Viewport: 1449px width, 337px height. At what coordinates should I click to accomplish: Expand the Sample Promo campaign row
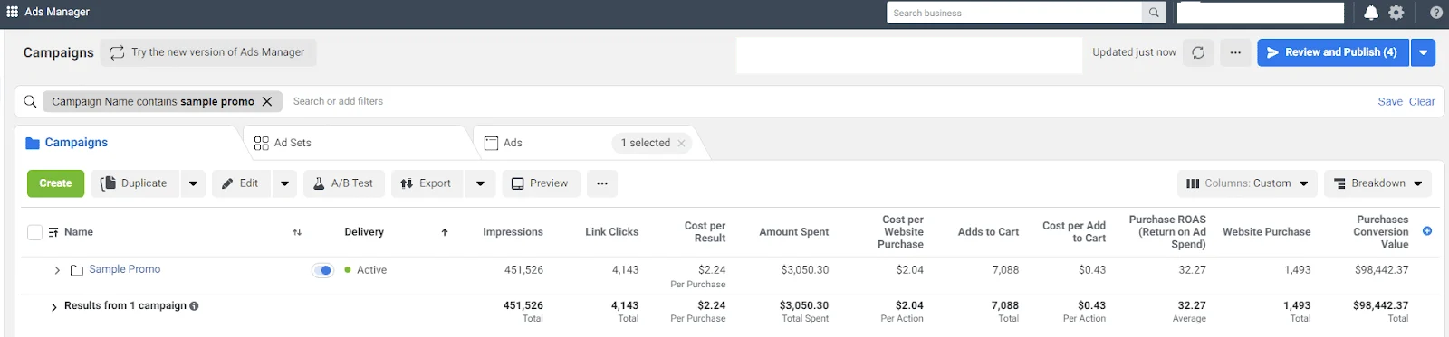pos(57,270)
